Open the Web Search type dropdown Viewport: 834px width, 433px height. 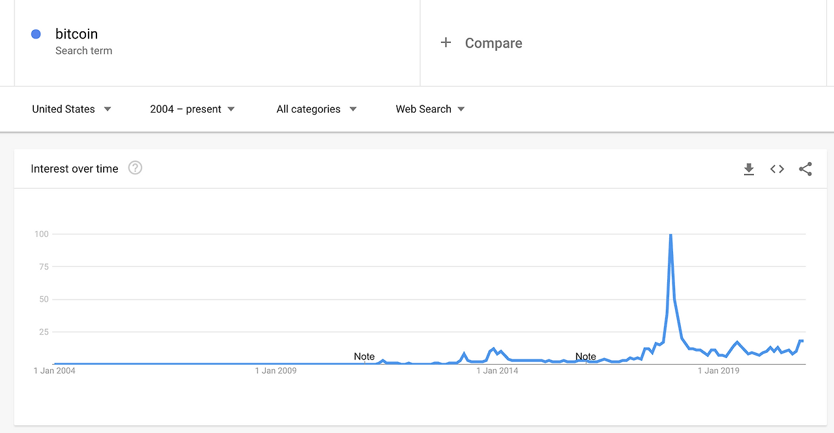tap(430, 109)
